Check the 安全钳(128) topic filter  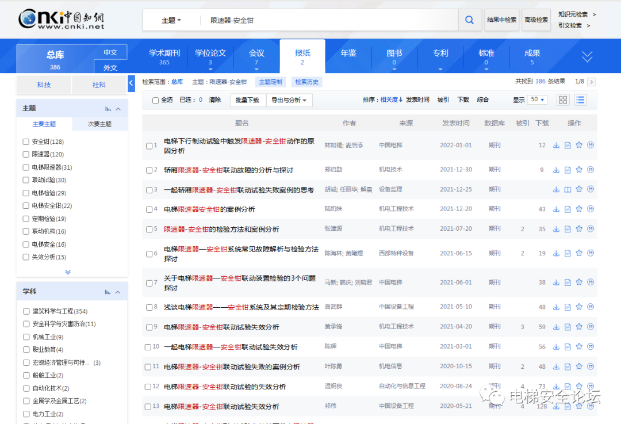point(26,142)
